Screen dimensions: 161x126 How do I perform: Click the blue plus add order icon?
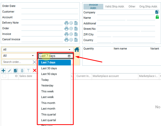3,71
